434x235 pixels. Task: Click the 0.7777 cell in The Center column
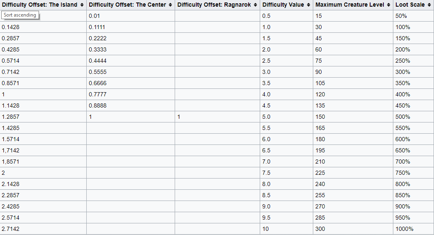point(98,94)
